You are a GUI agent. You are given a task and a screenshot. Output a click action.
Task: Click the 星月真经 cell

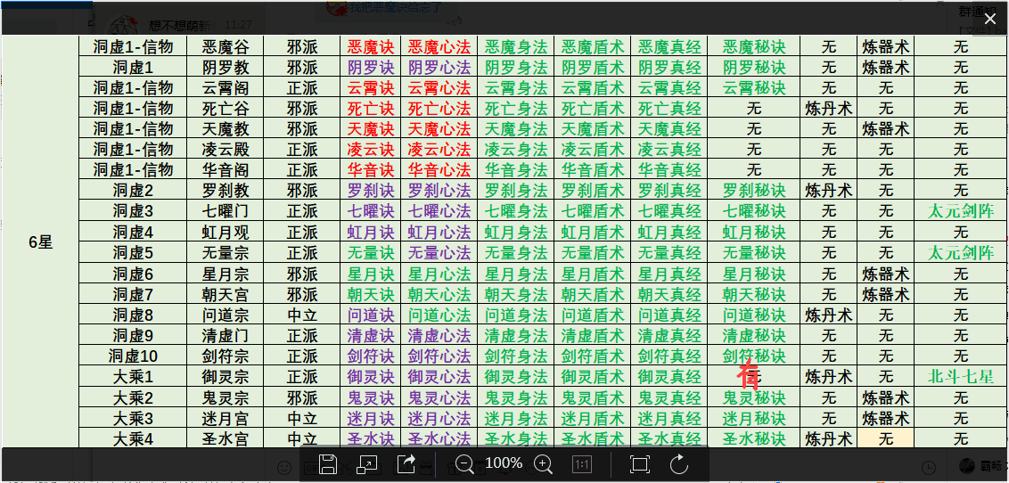click(669, 273)
